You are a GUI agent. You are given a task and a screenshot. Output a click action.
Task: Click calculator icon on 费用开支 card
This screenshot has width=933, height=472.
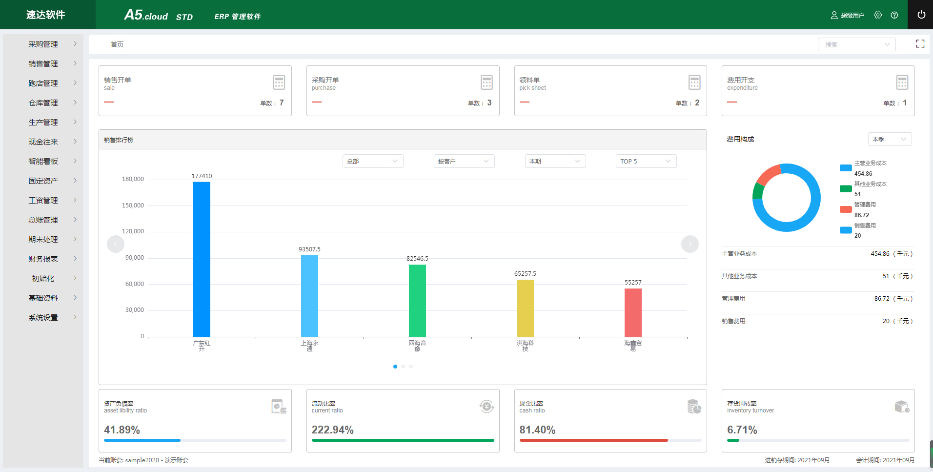[x=902, y=82]
